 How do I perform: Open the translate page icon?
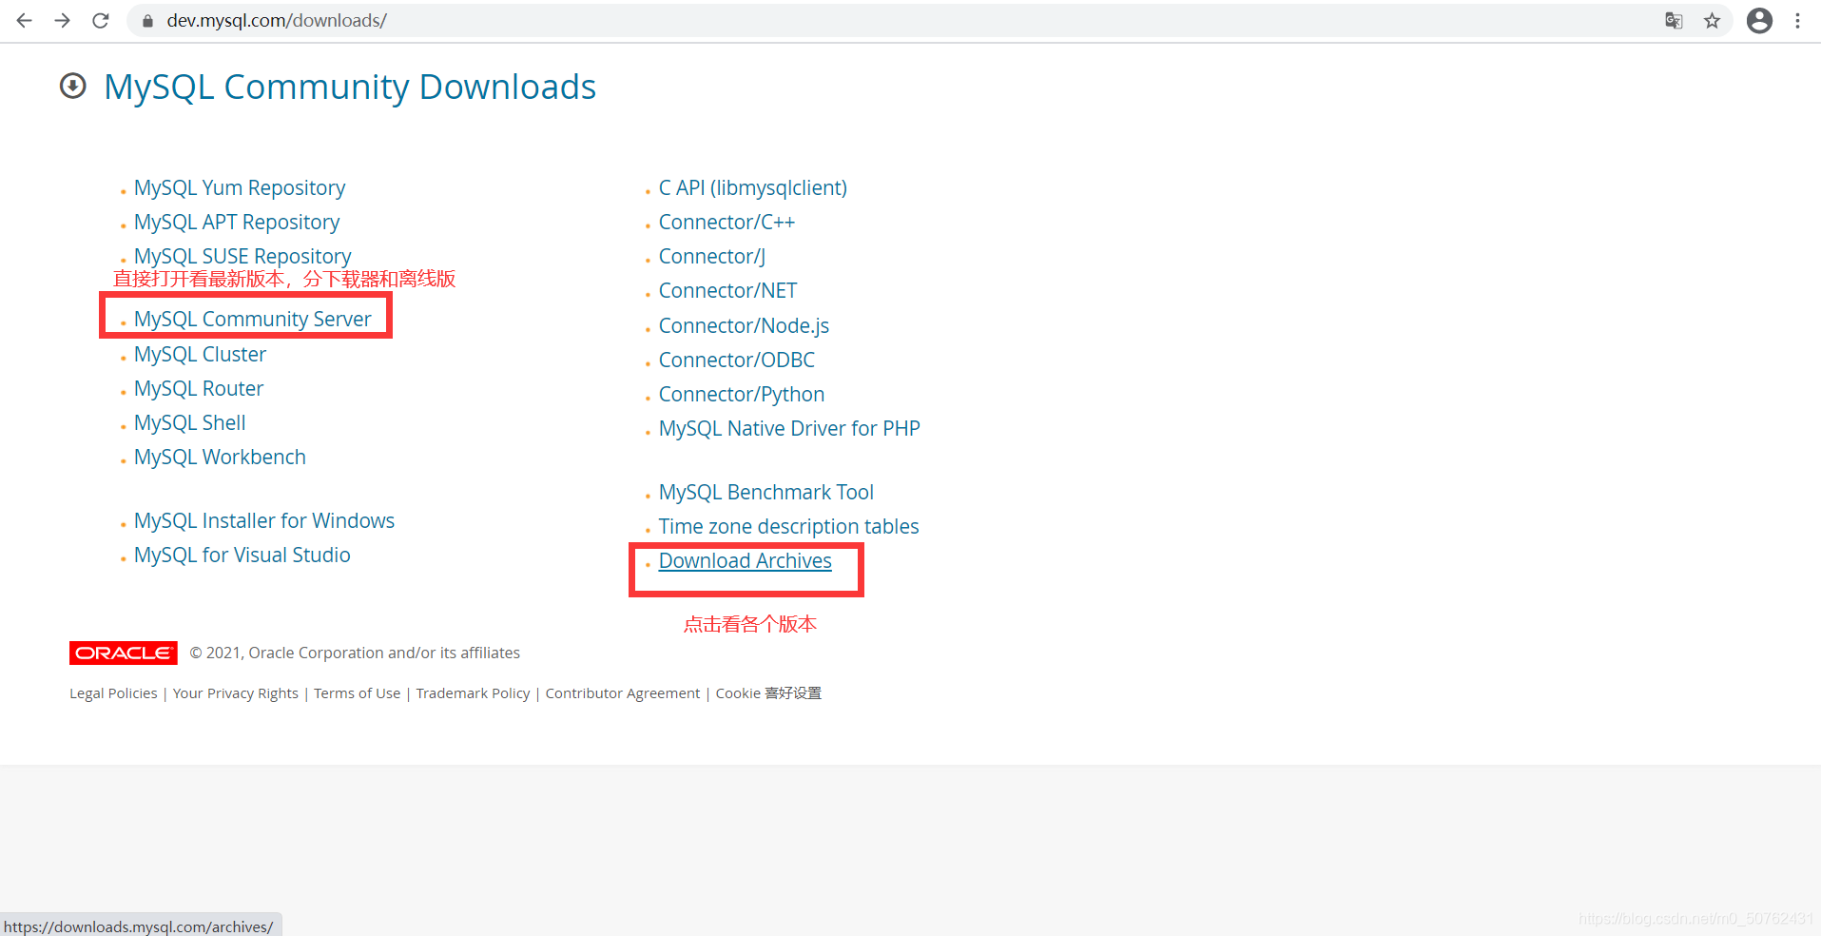1674,20
